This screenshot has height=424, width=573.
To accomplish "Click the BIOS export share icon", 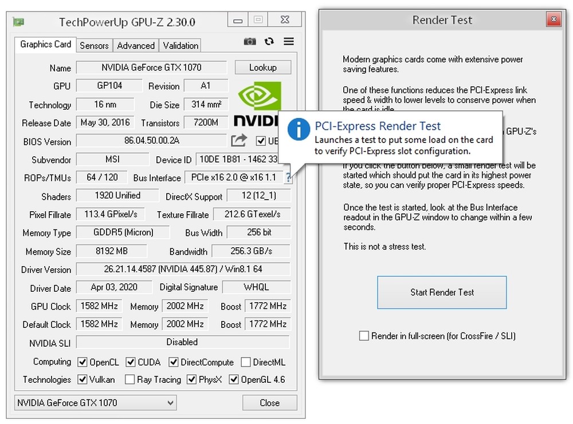I will click(x=239, y=140).
